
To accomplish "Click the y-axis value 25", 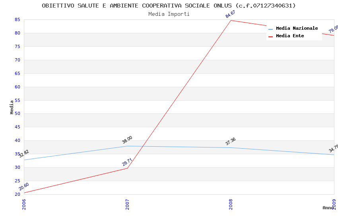I will click(x=17, y=181).
